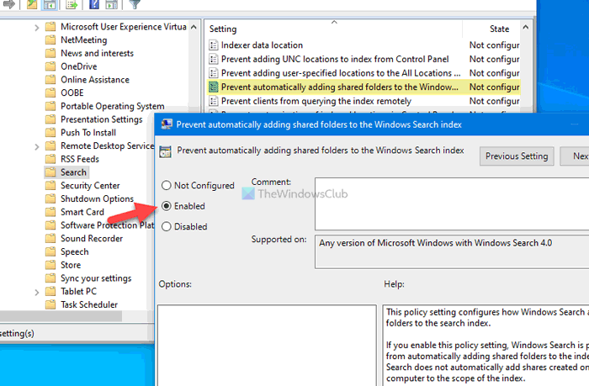The width and height of the screenshot is (589, 386).
Task: Click the Up one level folder icon
Action: [x=32, y=4]
